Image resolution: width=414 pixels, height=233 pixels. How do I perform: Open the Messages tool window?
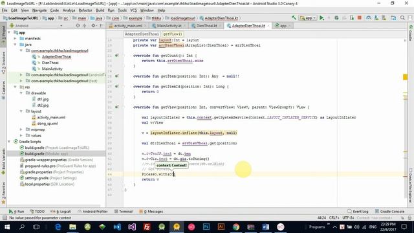[151, 212]
